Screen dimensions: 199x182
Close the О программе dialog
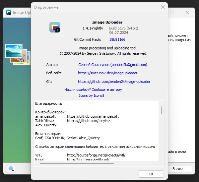click(163, 7)
